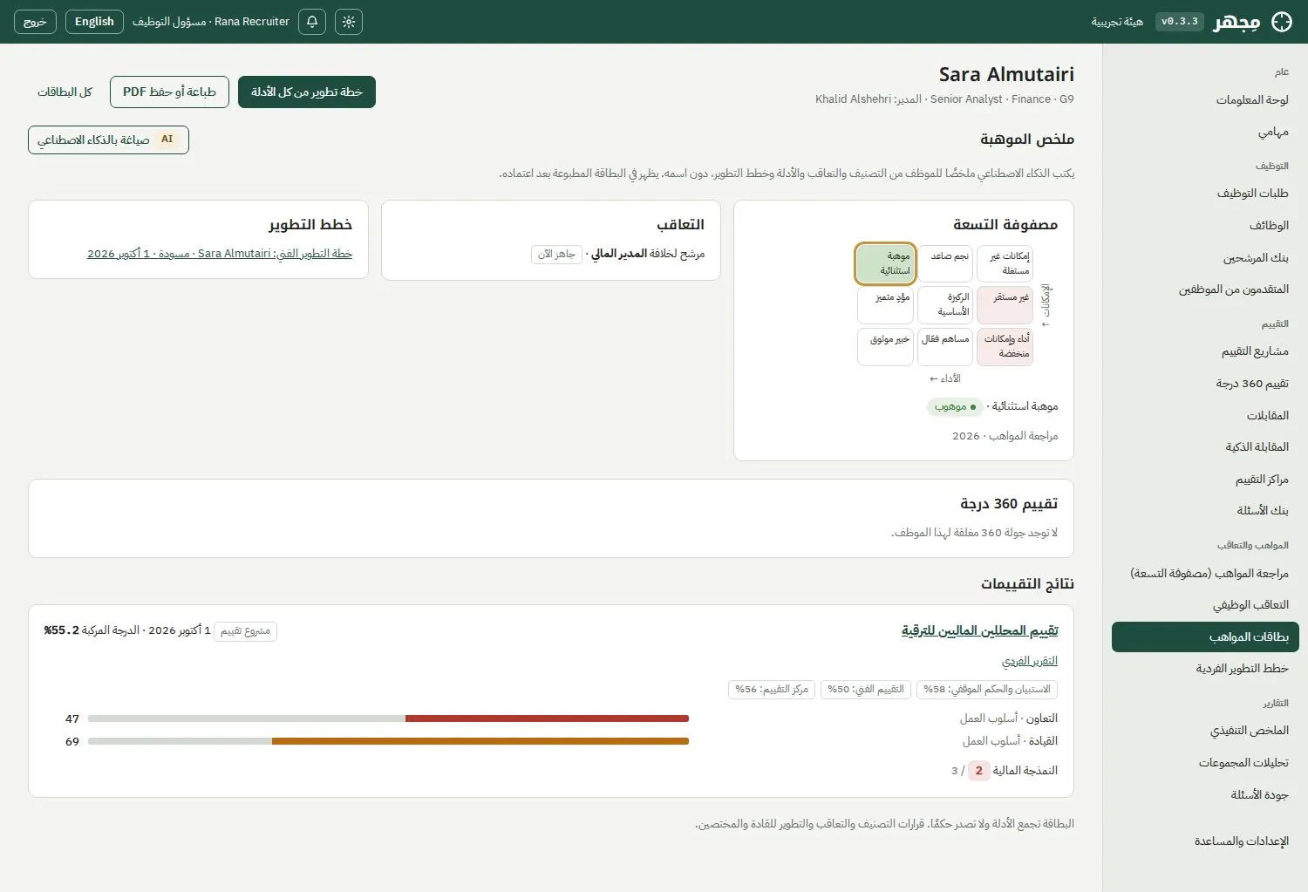The width and height of the screenshot is (1308, 892).
Task: Click the جاهز الآن readiness tag
Action: (x=556, y=254)
